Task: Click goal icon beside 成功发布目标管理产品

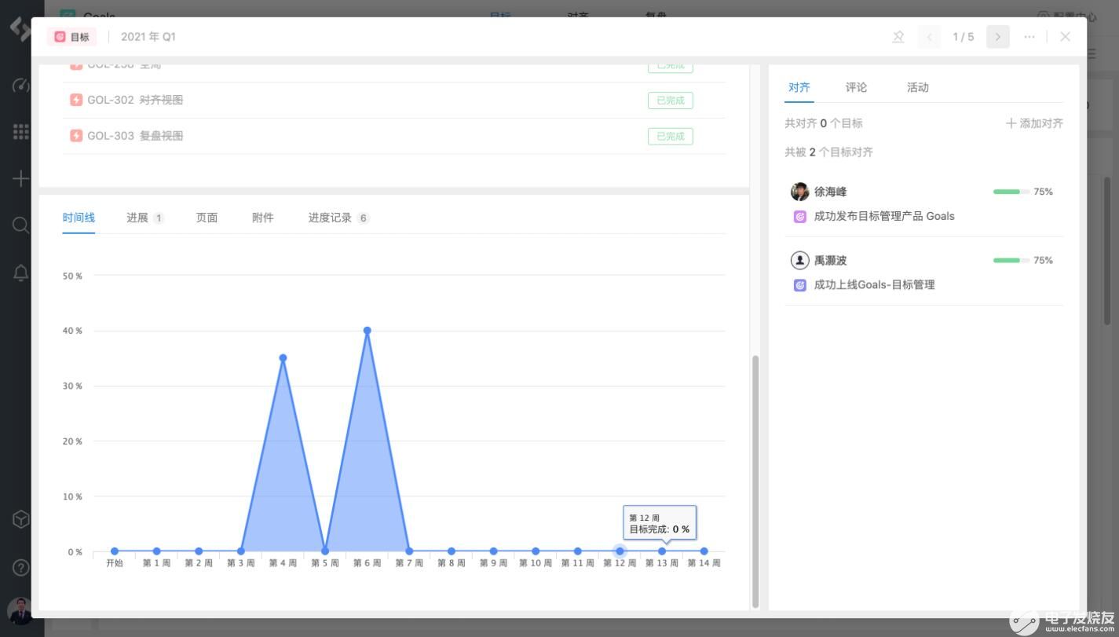Action: coord(800,217)
